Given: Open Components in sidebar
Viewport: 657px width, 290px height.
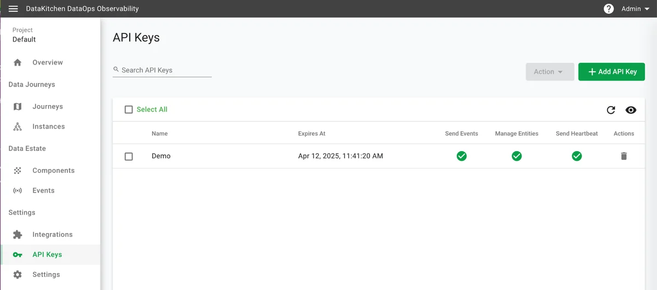Looking at the screenshot, I should click(x=50, y=171).
